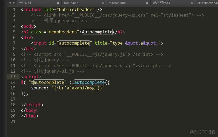Click the commented jquery.js script line
Viewport: 218px width, 137px height.
click(92, 54)
